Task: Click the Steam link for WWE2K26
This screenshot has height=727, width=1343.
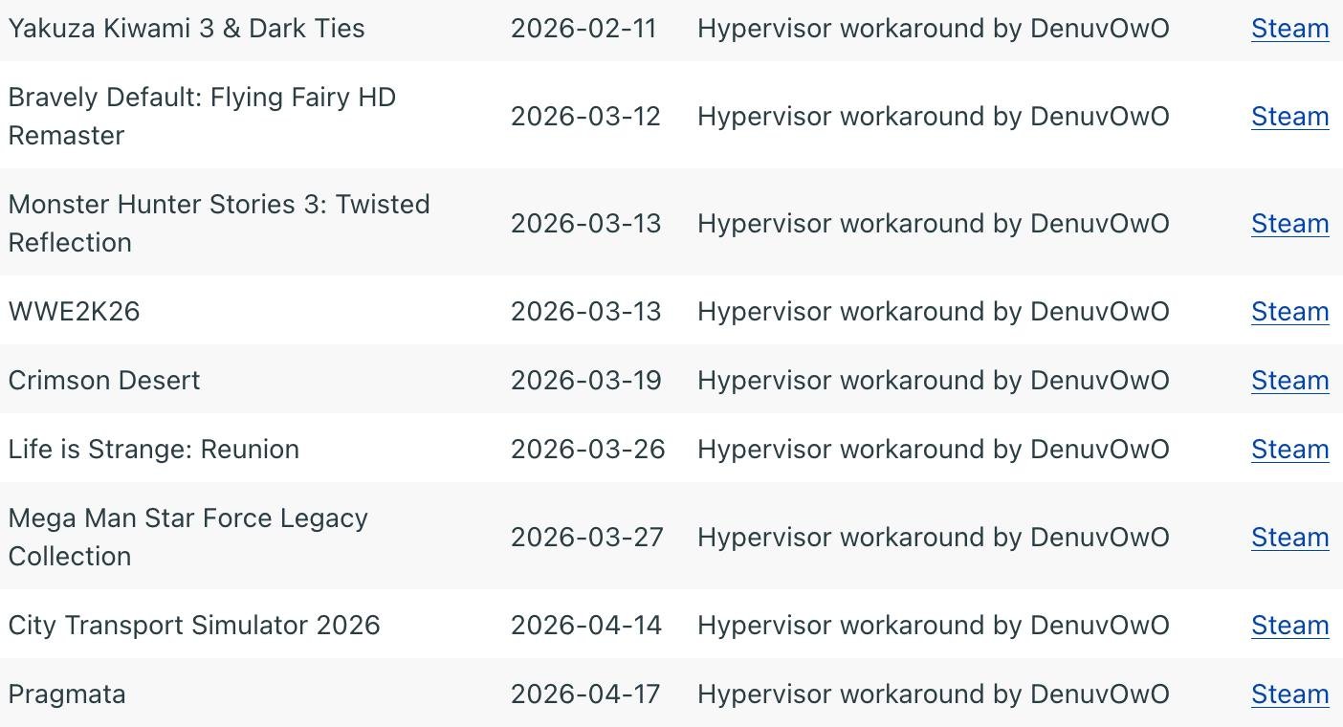Action: pyautogui.click(x=1289, y=312)
